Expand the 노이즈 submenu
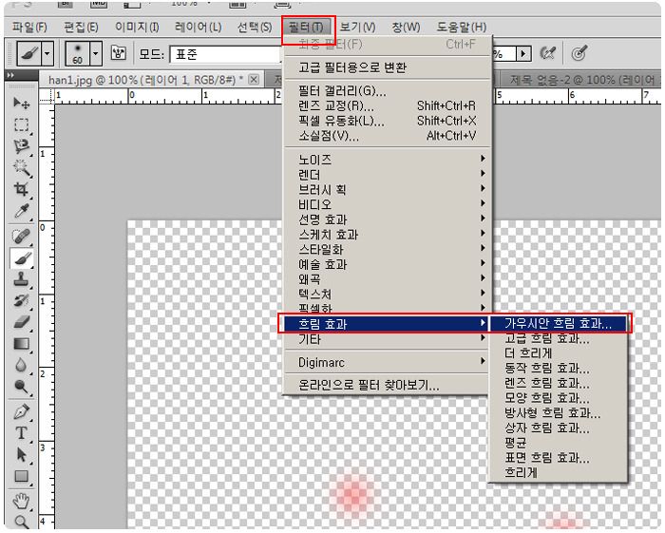 coord(387,160)
